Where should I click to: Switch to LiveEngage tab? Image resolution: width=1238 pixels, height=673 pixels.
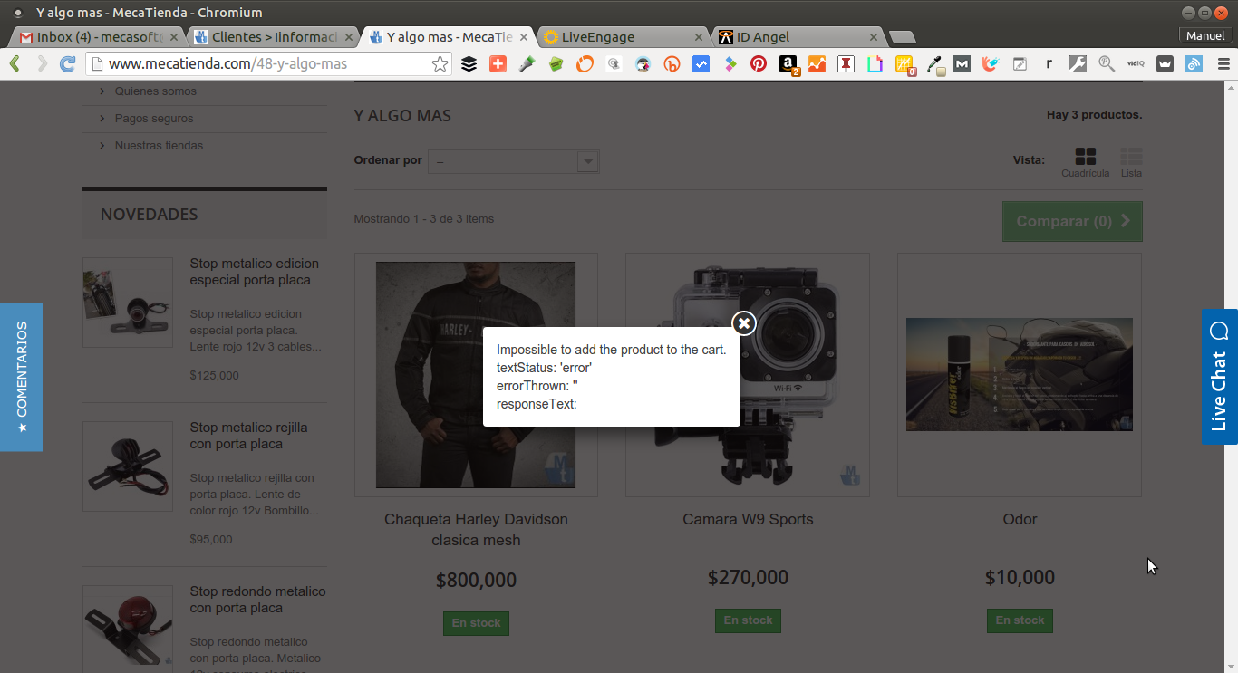click(x=624, y=37)
